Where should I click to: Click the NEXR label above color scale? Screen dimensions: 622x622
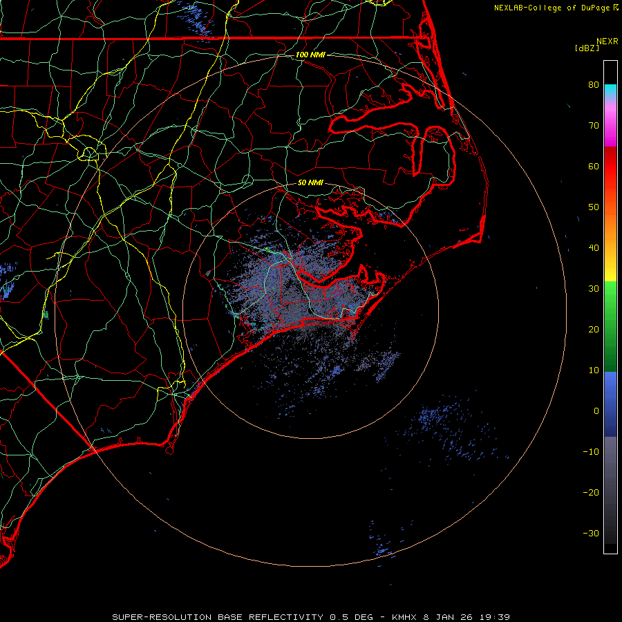point(607,41)
